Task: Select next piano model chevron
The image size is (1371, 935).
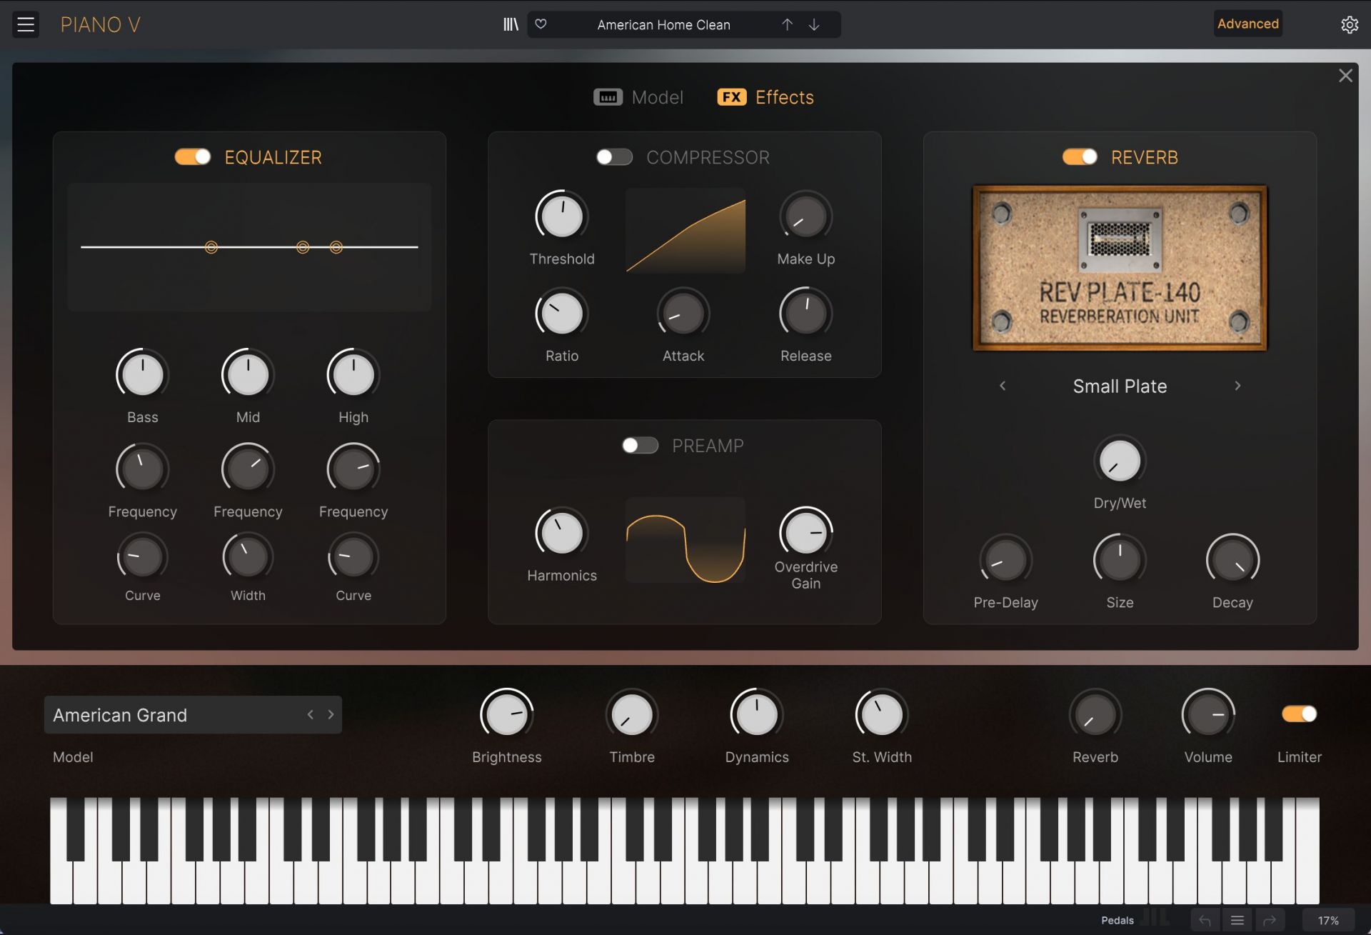Action: 331,714
